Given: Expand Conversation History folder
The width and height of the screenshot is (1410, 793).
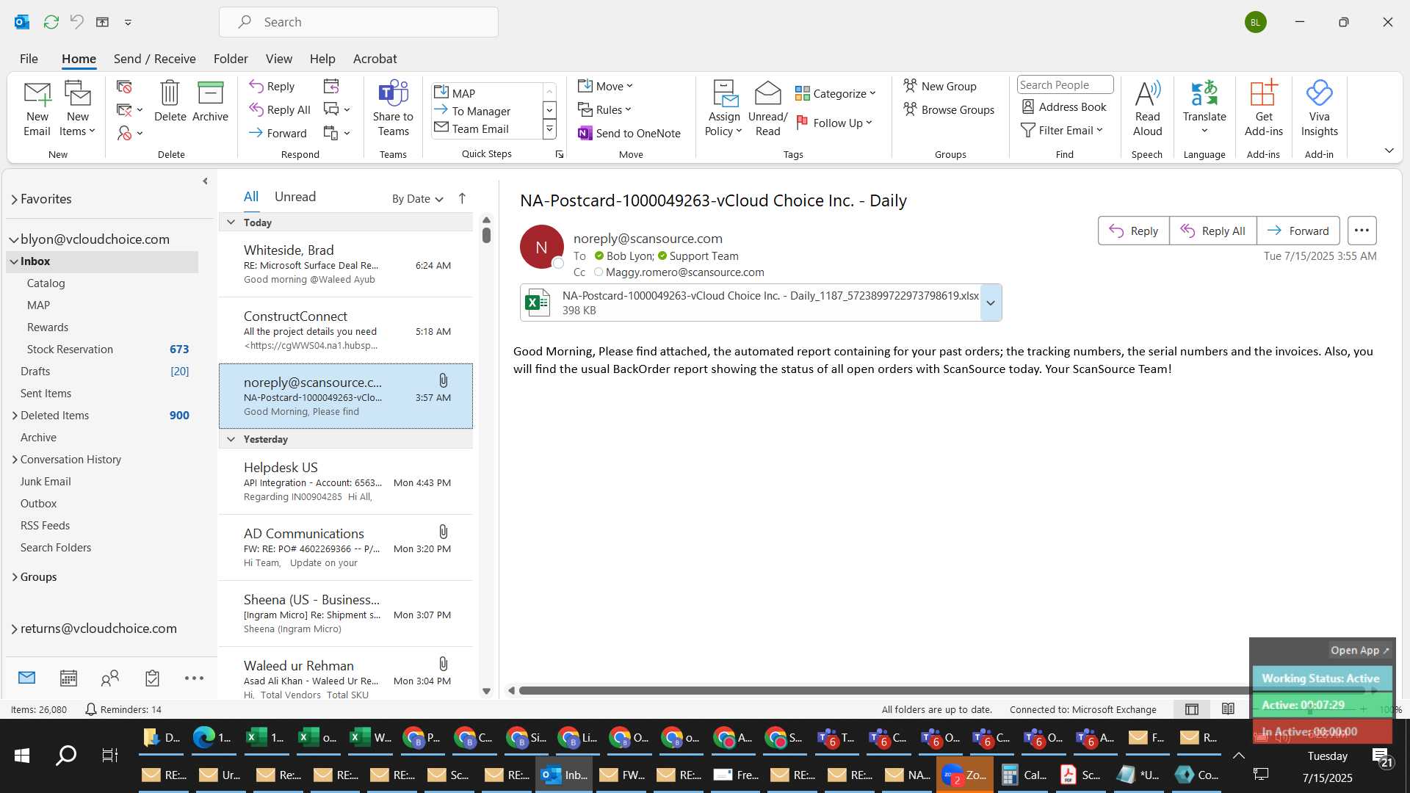Looking at the screenshot, I should click(x=15, y=460).
